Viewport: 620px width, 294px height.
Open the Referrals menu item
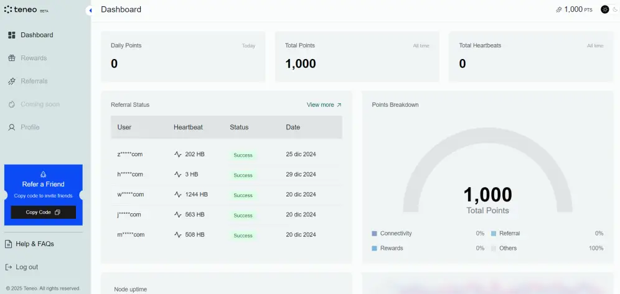click(34, 81)
